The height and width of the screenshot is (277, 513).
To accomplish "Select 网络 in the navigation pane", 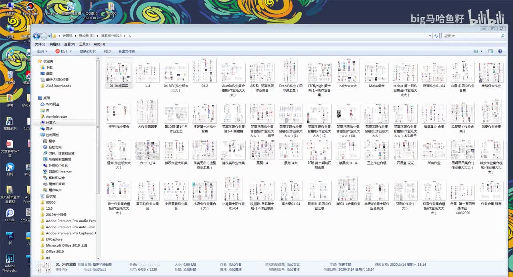I will click(x=49, y=128).
